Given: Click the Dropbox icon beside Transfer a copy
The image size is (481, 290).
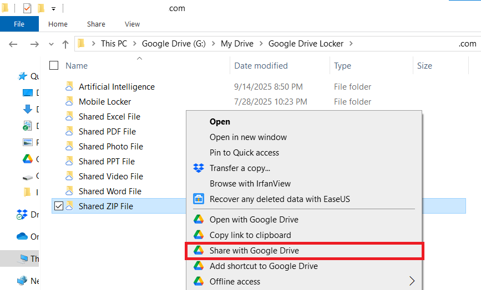Looking at the screenshot, I should (199, 168).
